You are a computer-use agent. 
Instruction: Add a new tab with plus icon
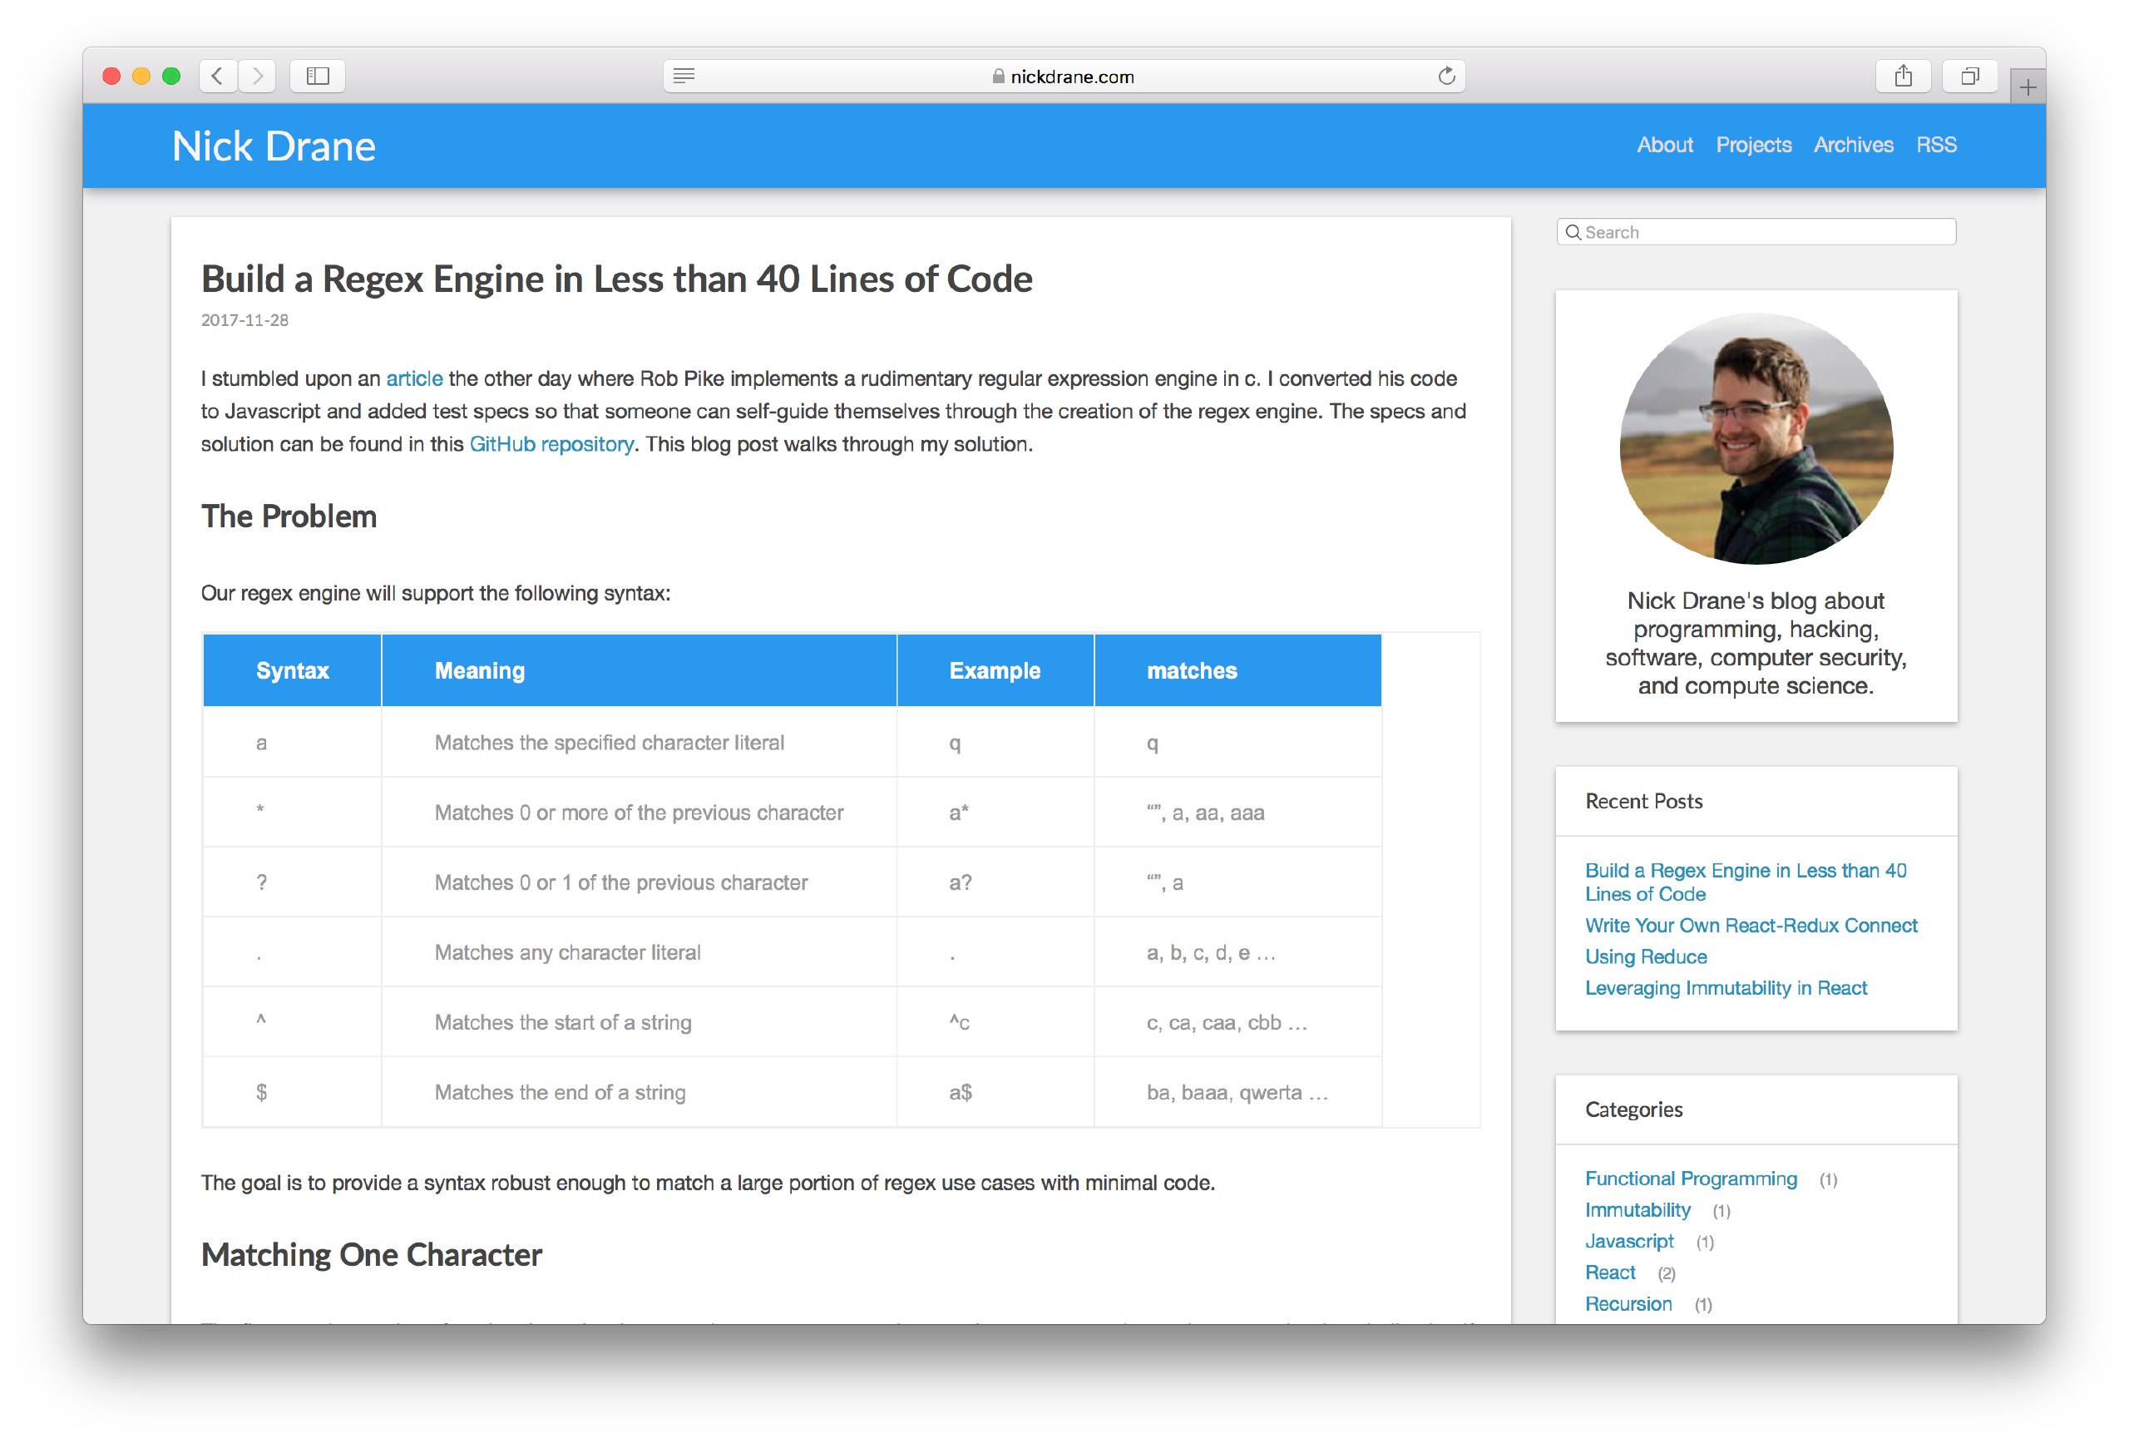pyautogui.click(x=2028, y=87)
